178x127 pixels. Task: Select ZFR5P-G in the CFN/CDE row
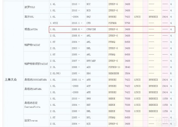[x=113, y=29]
